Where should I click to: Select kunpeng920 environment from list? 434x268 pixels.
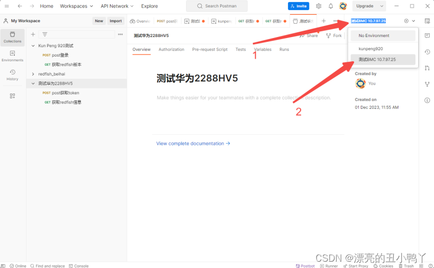tap(370, 49)
